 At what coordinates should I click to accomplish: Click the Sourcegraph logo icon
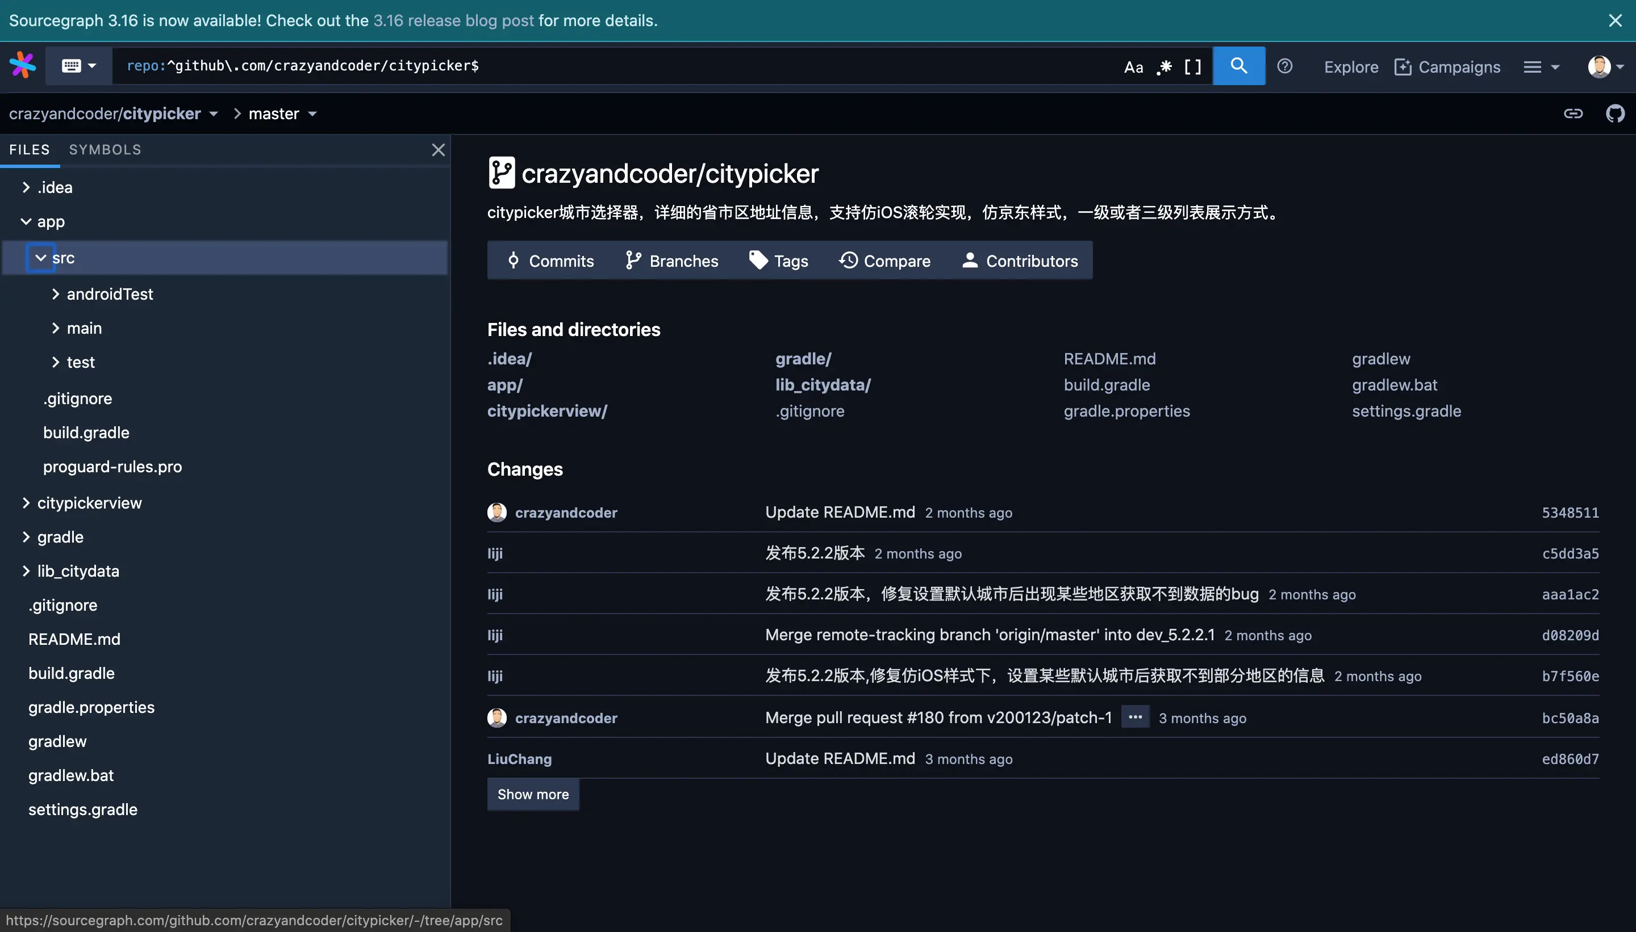tap(22, 65)
